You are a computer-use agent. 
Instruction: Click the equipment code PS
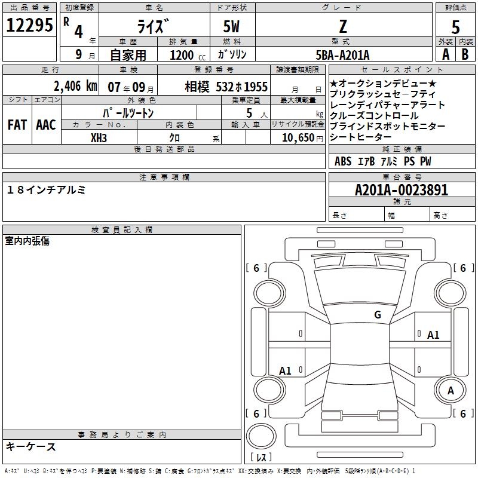[409, 161]
